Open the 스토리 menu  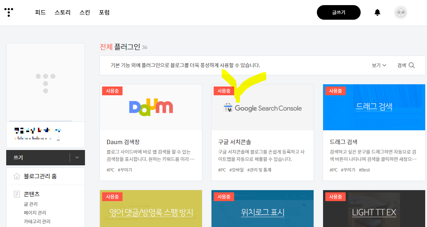tap(63, 12)
